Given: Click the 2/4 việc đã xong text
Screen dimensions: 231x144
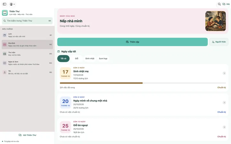Looking at the screenshot, I should click(x=67, y=87).
